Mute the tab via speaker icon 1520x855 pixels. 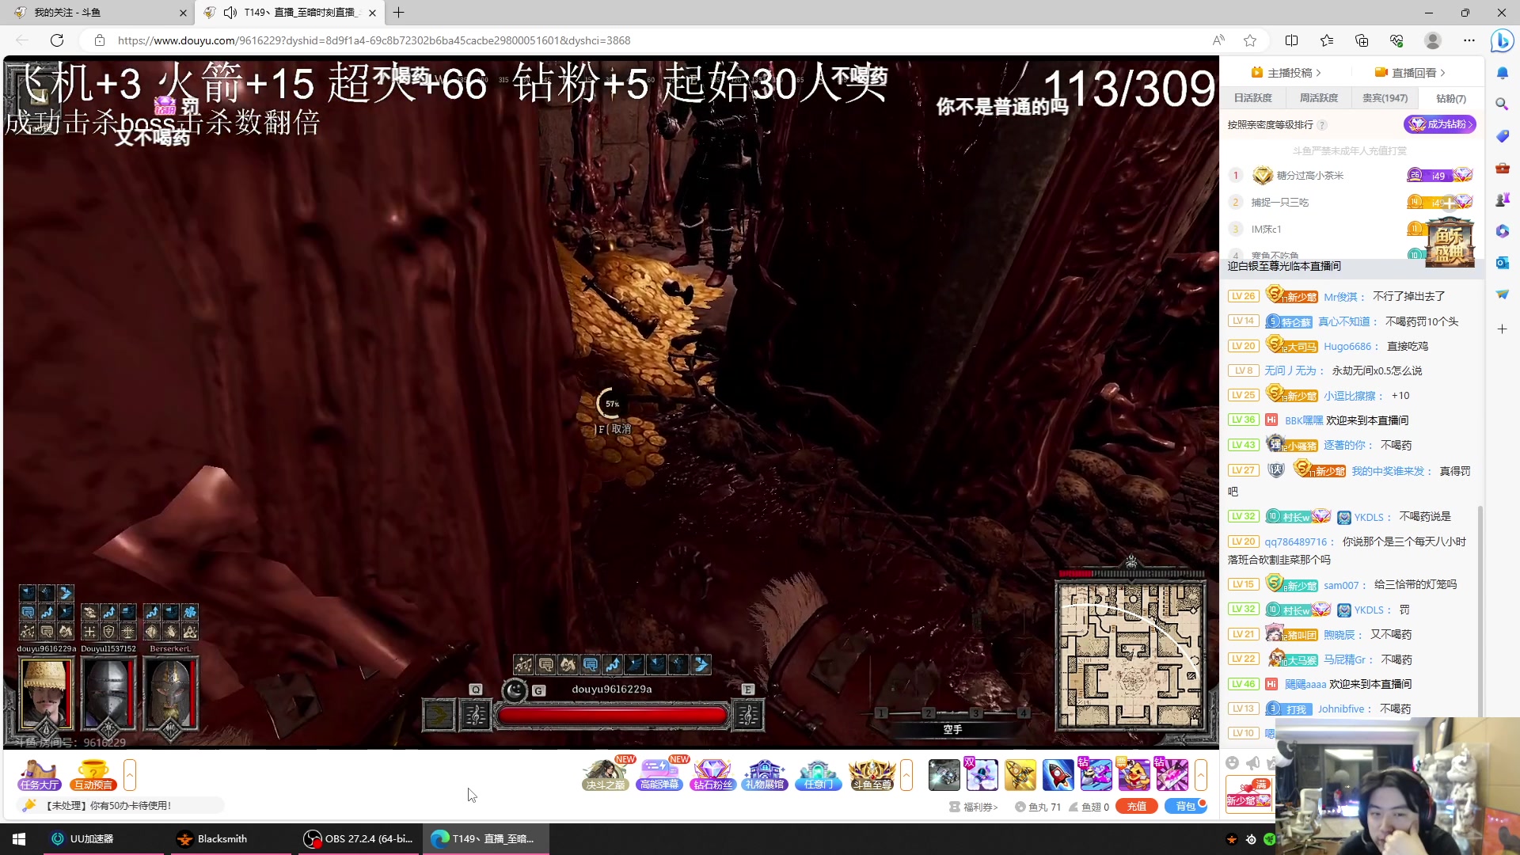230,13
